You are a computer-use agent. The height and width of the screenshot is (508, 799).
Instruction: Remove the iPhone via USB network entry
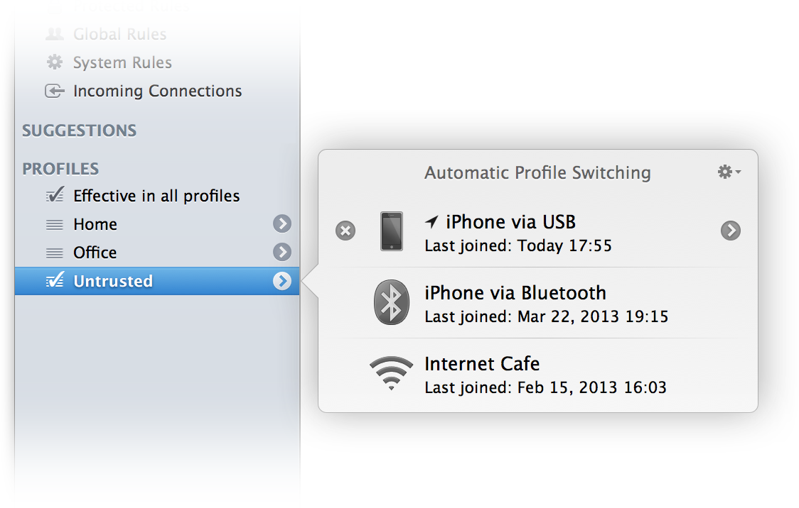point(345,231)
